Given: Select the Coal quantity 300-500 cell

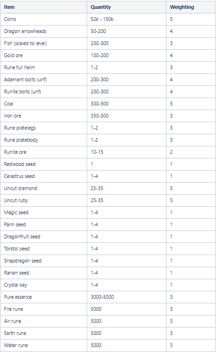Looking at the screenshot, I should pyautogui.click(x=127, y=104).
